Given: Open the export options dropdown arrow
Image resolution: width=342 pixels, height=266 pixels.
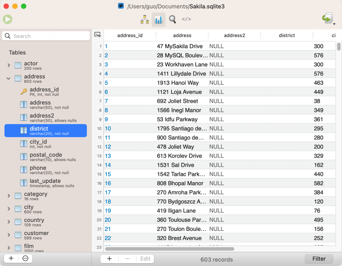Looking at the screenshot, I should 334,24.
